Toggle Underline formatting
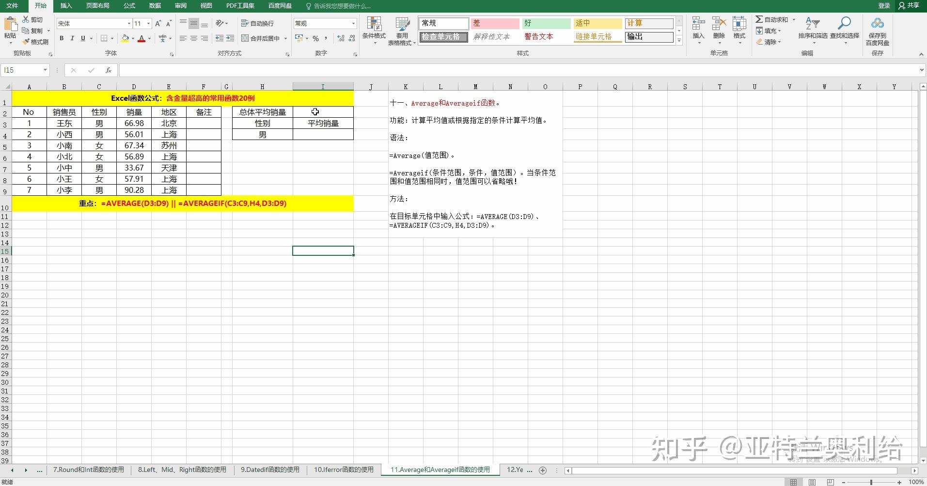Viewport: 927px width, 486px height. click(83, 38)
